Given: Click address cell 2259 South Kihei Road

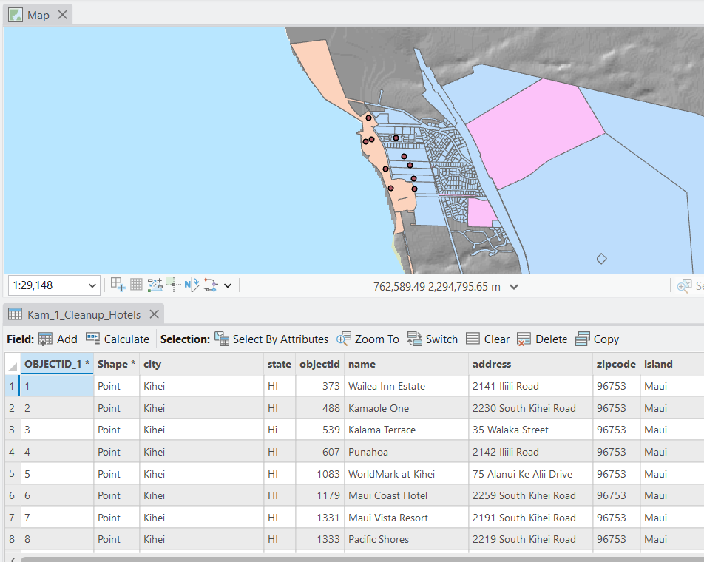Looking at the screenshot, I should point(530,495).
